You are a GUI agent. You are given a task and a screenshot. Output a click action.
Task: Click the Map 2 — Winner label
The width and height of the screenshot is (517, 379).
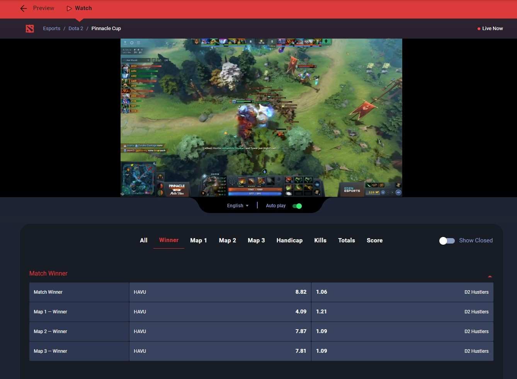tap(50, 332)
